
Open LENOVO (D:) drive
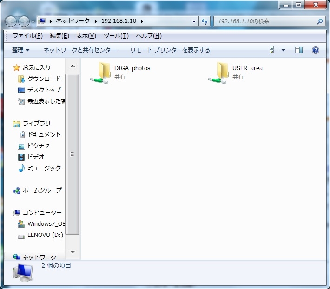[45, 235]
